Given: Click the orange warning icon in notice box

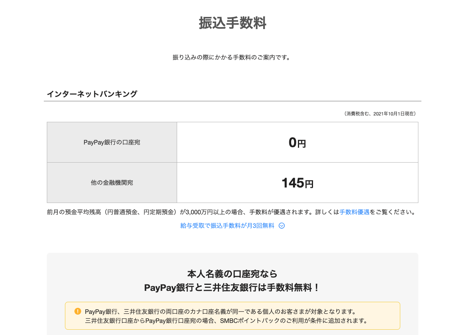Looking at the screenshot, I should [78, 311].
